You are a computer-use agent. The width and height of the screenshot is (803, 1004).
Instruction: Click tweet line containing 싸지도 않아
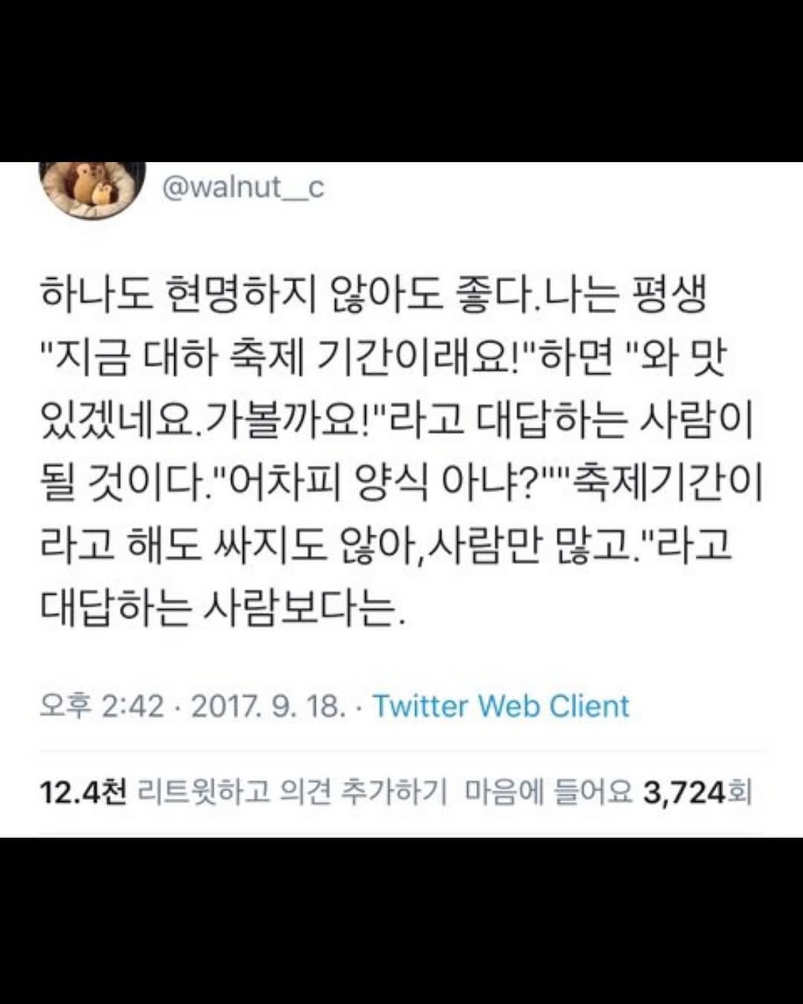tap(387, 547)
